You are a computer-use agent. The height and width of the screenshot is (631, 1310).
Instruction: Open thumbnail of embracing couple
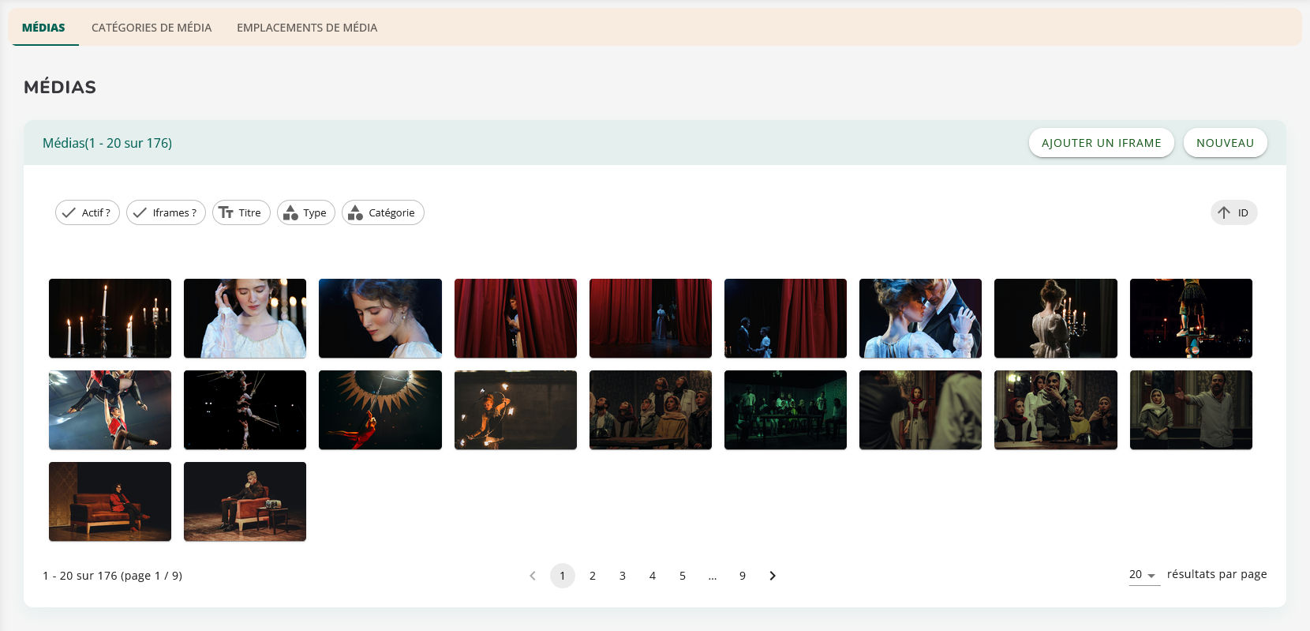click(920, 318)
